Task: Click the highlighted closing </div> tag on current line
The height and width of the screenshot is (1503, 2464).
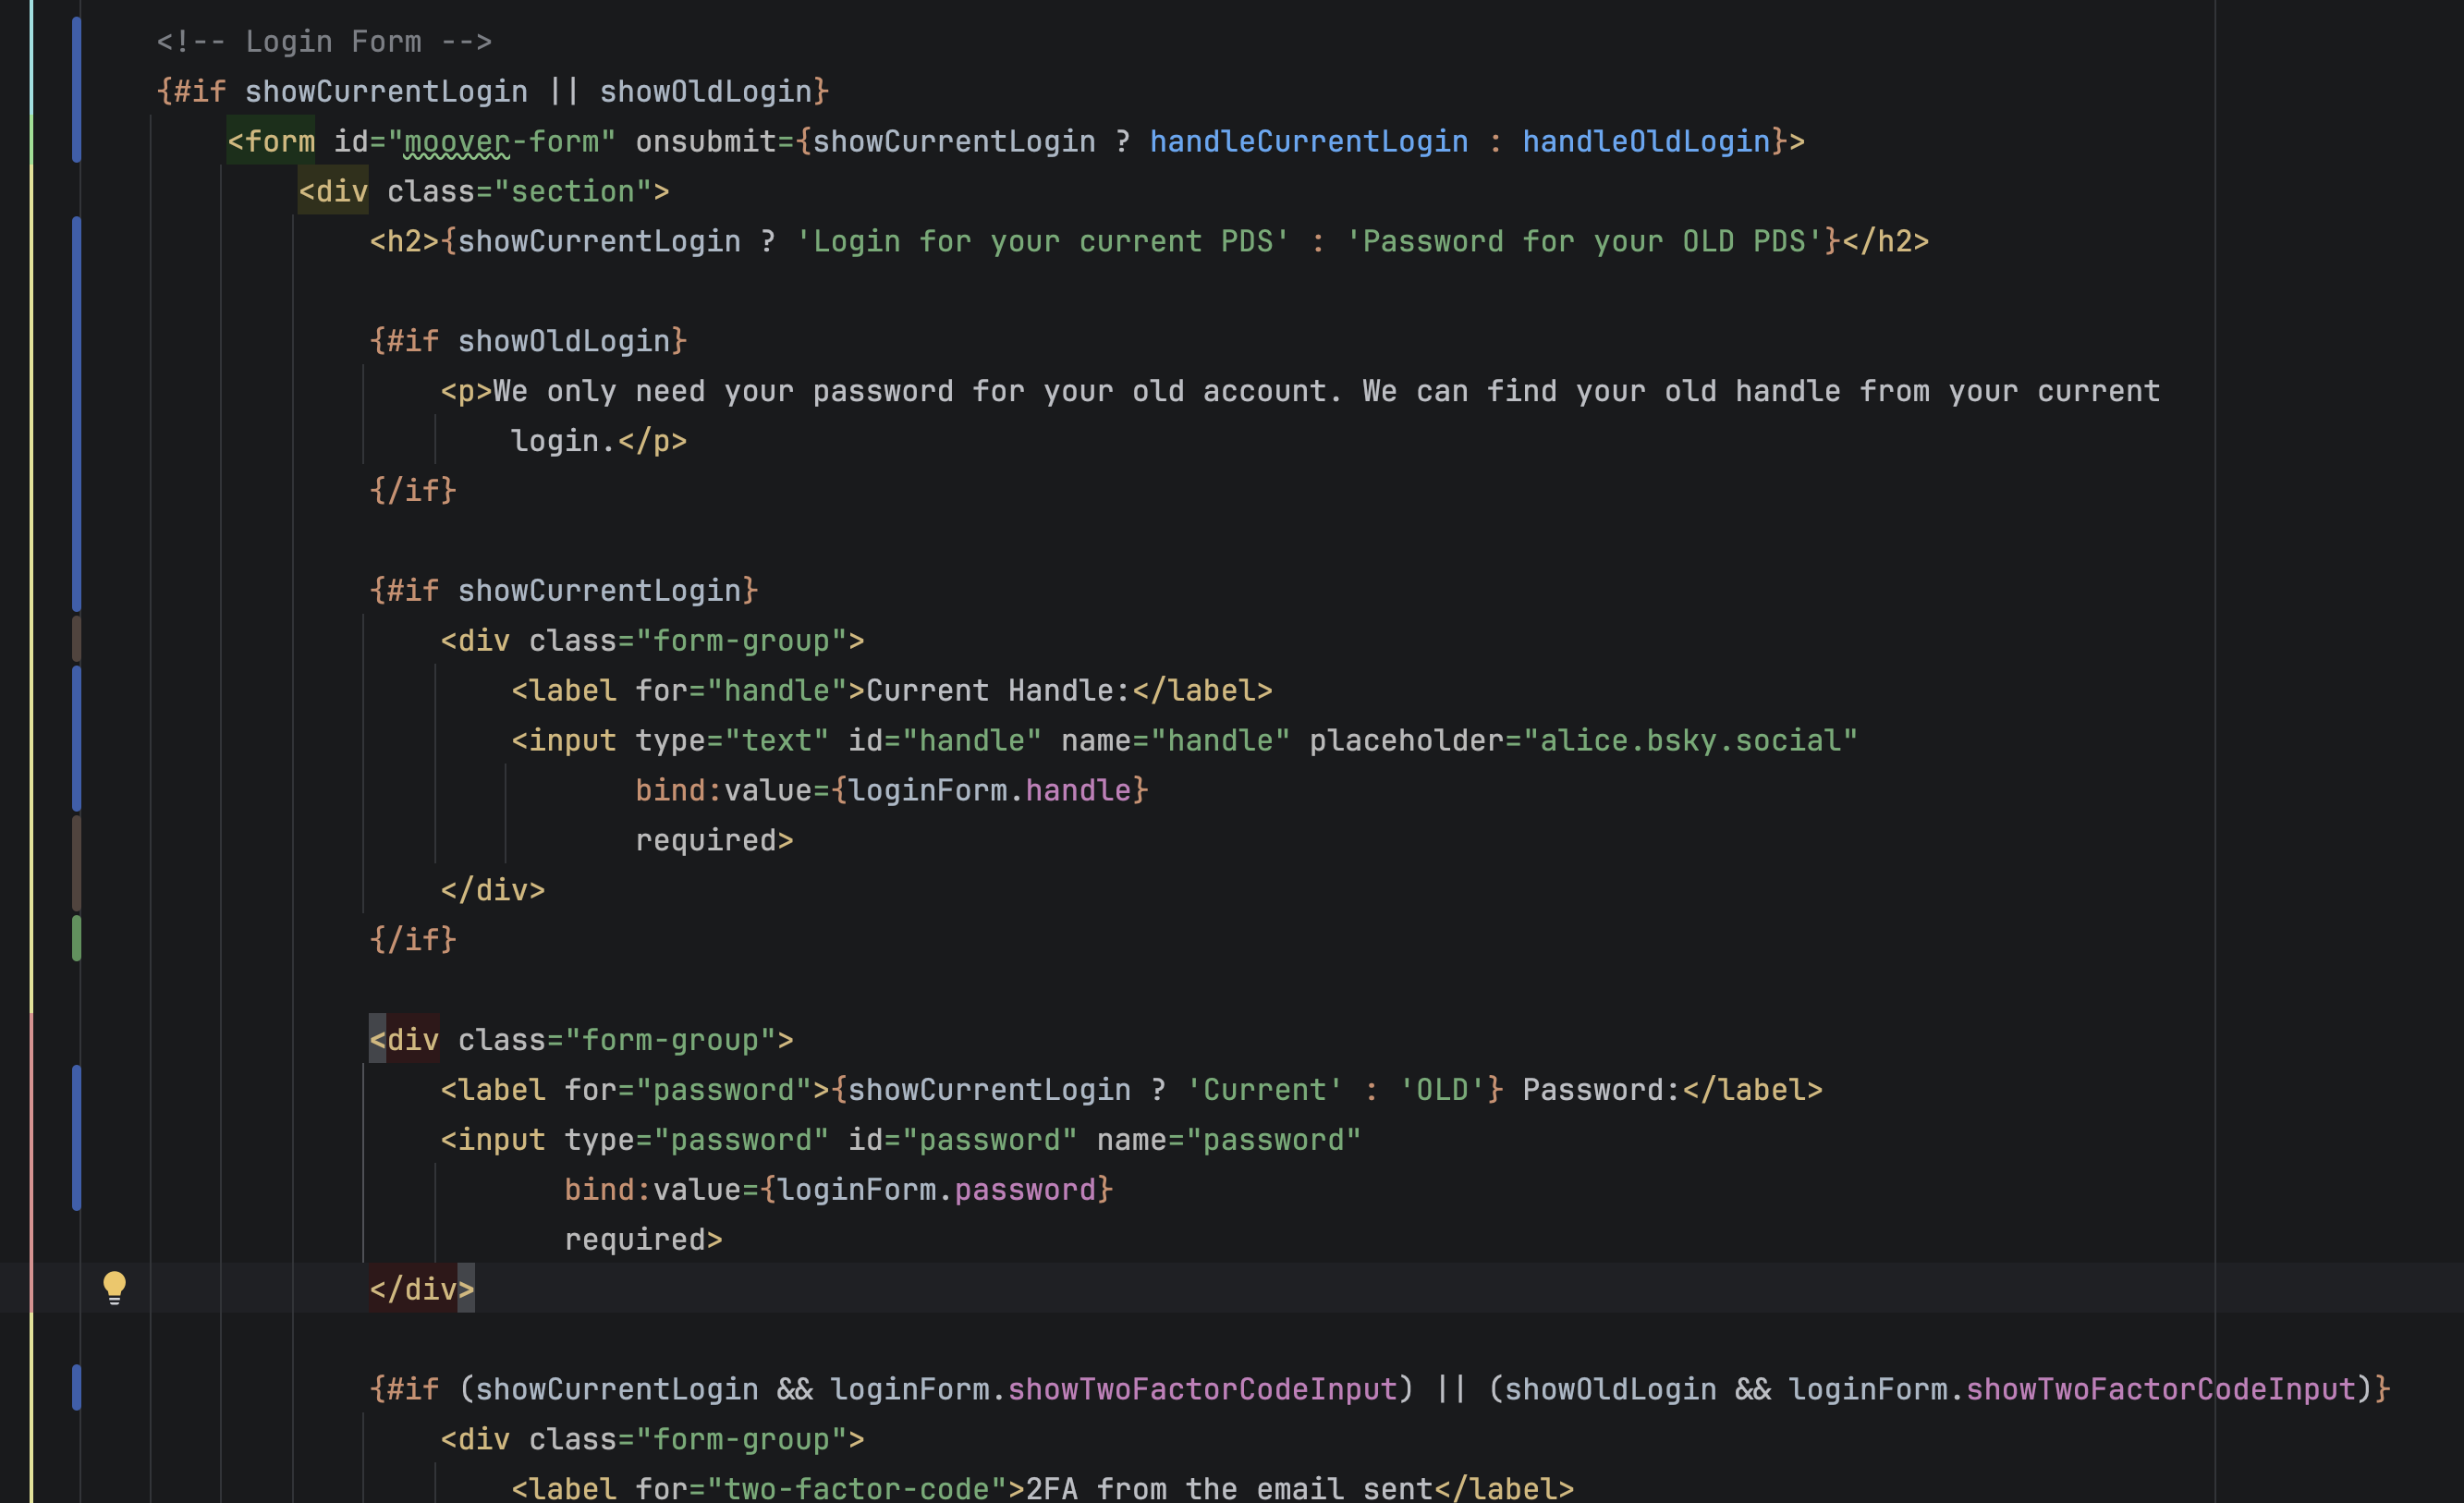Action: pyautogui.click(x=421, y=1288)
